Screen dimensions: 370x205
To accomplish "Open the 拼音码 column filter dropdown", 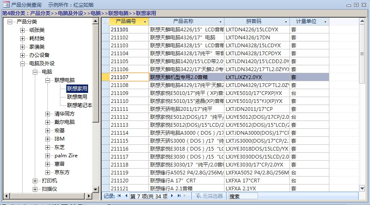I will [x=286, y=22].
